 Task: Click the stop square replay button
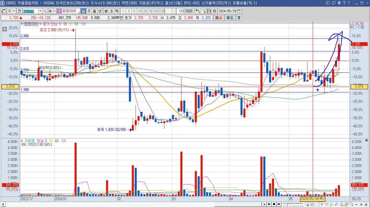point(274,205)
